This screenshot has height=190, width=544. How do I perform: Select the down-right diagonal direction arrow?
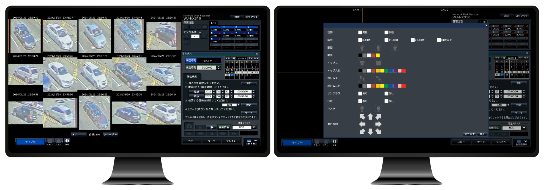pos(378,131)
